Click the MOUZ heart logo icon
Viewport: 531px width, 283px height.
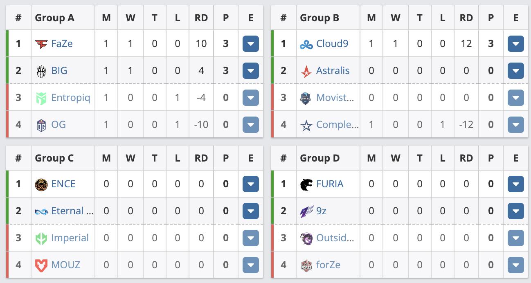[42, 265]
